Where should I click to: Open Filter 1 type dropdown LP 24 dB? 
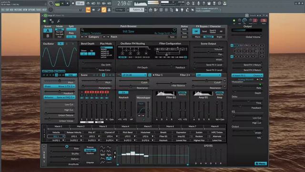tap(134, 75)
